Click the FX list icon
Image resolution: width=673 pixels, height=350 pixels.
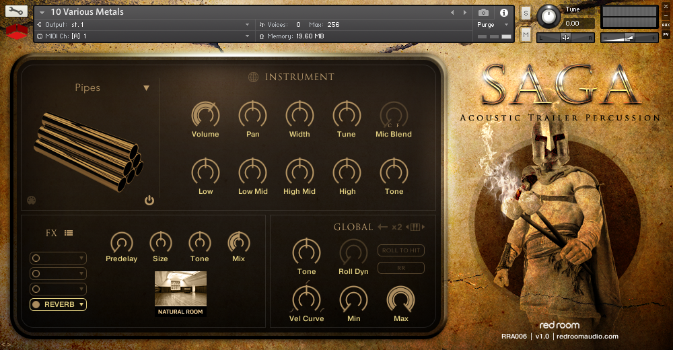(x=69, y=233)
